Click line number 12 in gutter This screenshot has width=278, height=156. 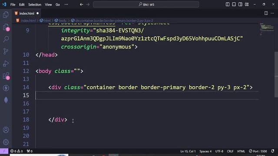[26, 71]
